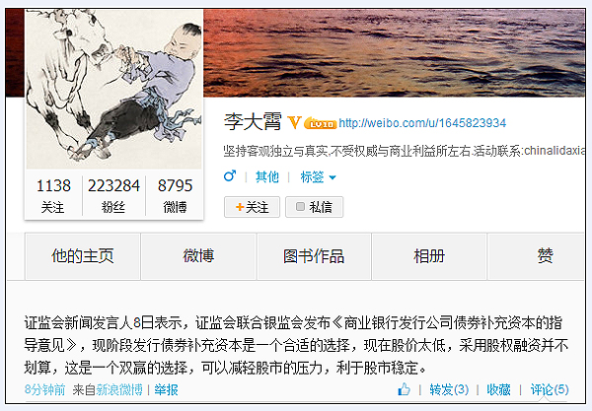
Task: Click the message icon on 私信 button
Action: (300, 207)
